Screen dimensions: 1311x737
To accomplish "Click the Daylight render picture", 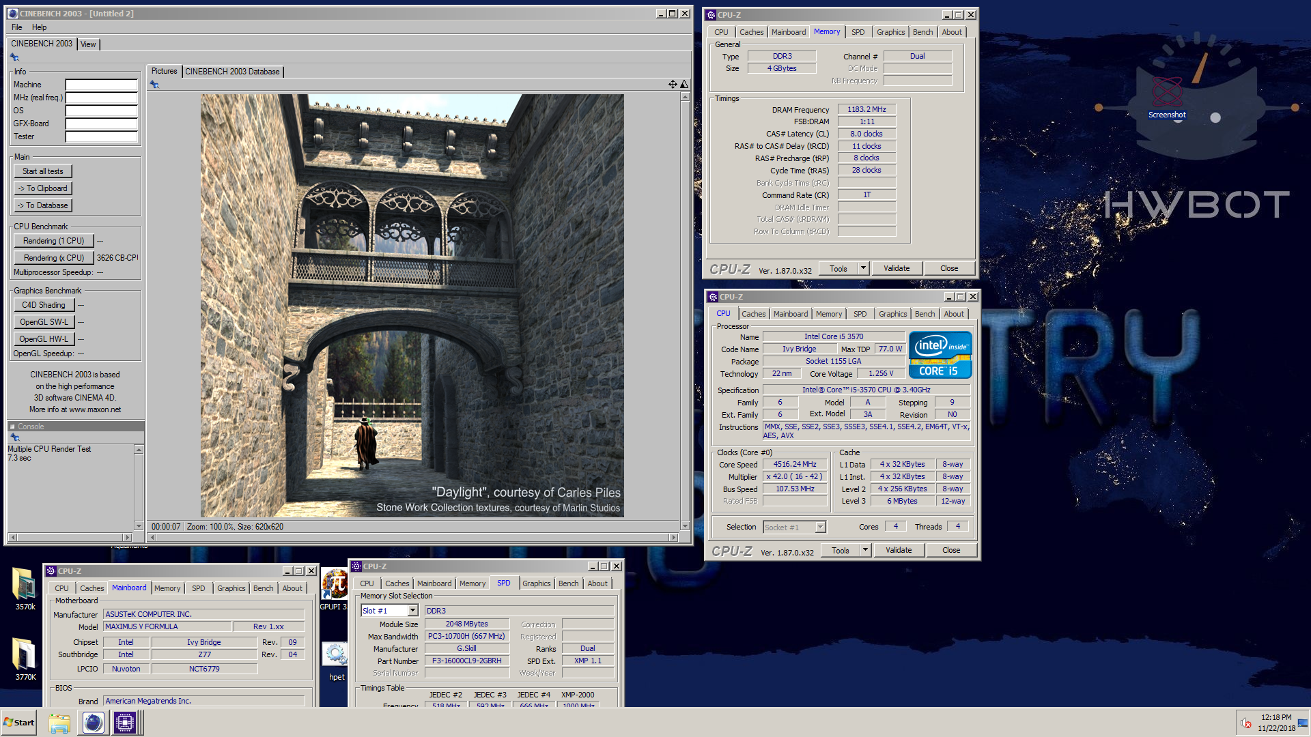I will pyautogui.click(x=412, y=306).
